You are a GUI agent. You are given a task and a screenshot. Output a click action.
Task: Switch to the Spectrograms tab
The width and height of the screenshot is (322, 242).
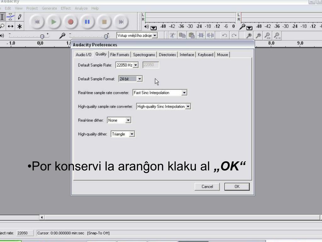click(x=144, y=55)
